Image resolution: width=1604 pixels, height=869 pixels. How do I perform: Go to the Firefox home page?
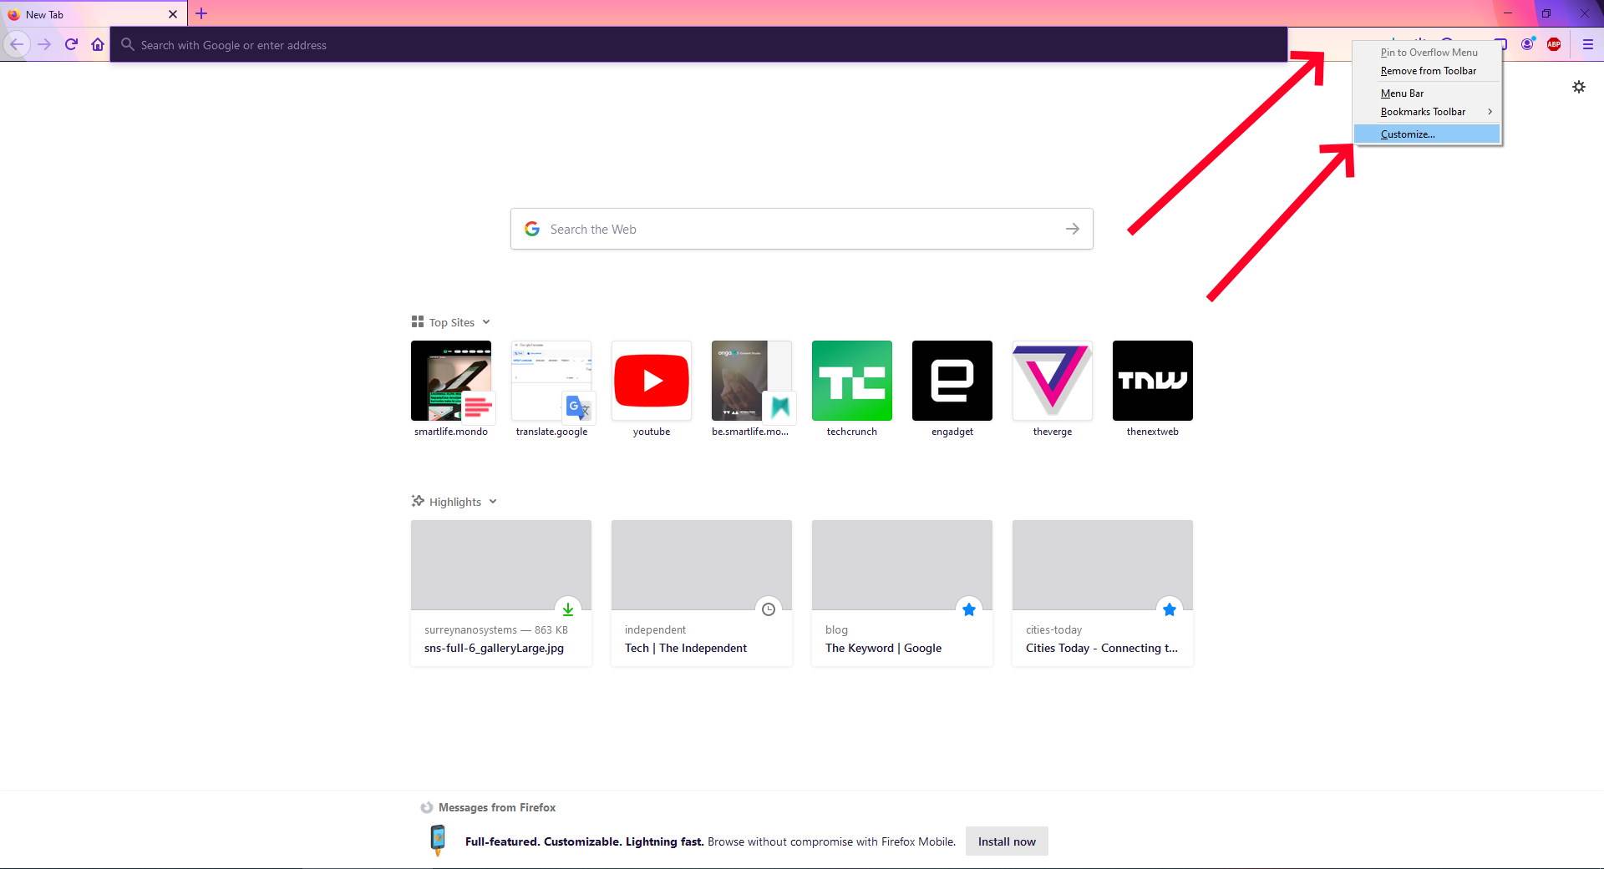(98, 44)
